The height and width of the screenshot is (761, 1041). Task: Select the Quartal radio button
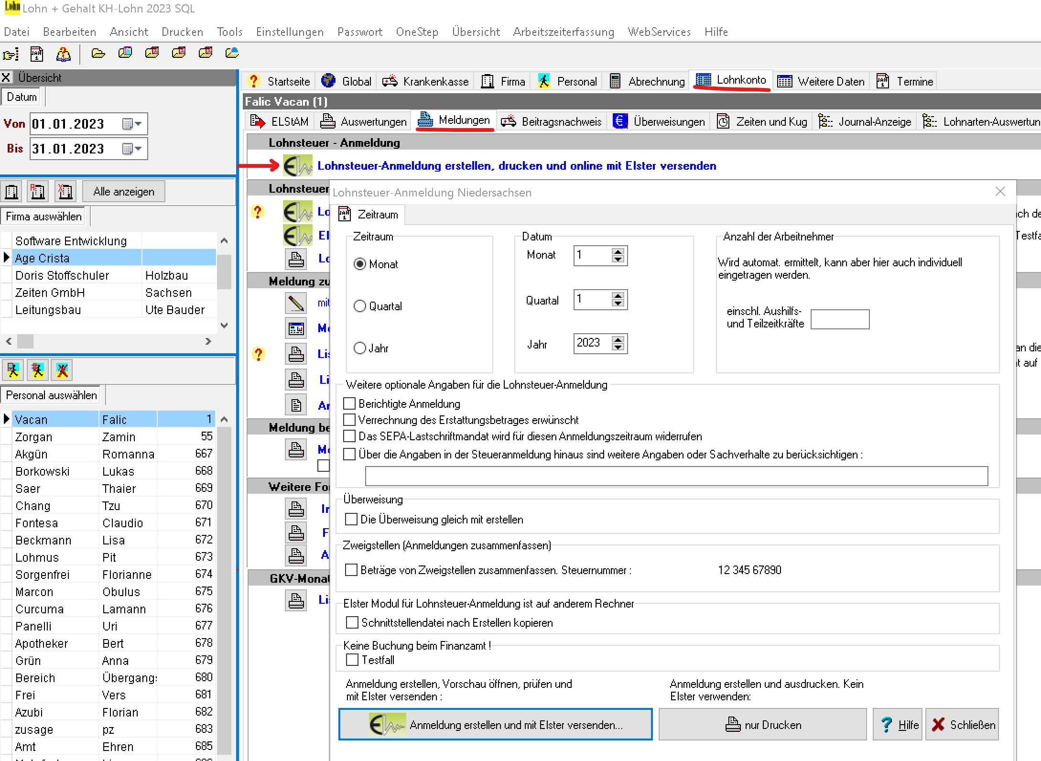[x=360, y=306]
